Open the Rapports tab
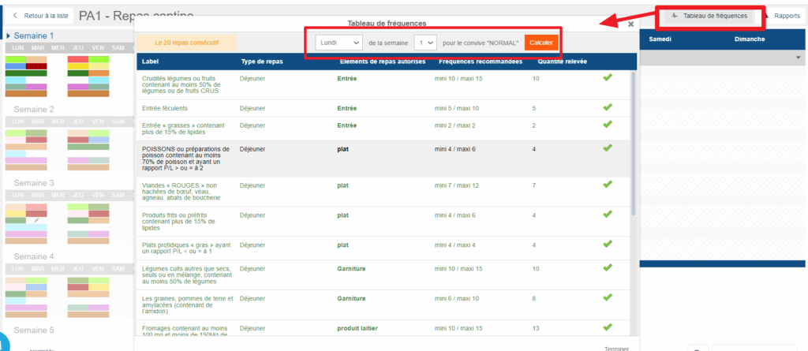The height and width of the screenshot is (351, 808). click(x=786, y=16)
